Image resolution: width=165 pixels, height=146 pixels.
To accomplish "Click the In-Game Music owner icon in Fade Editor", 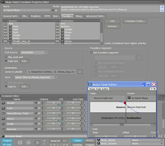I will point(129,98).
